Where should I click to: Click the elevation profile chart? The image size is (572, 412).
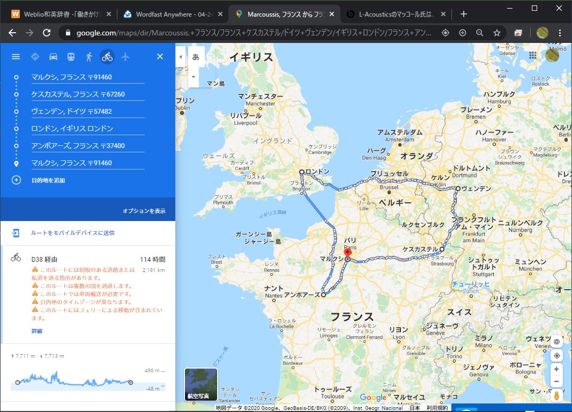click(87, 380)
